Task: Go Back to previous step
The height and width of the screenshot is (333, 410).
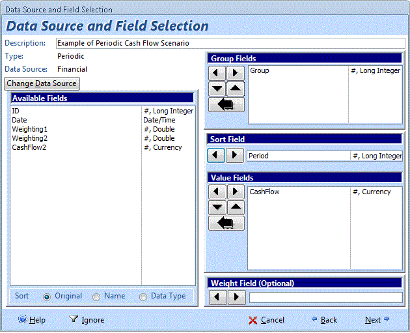Action: [324, 320]
